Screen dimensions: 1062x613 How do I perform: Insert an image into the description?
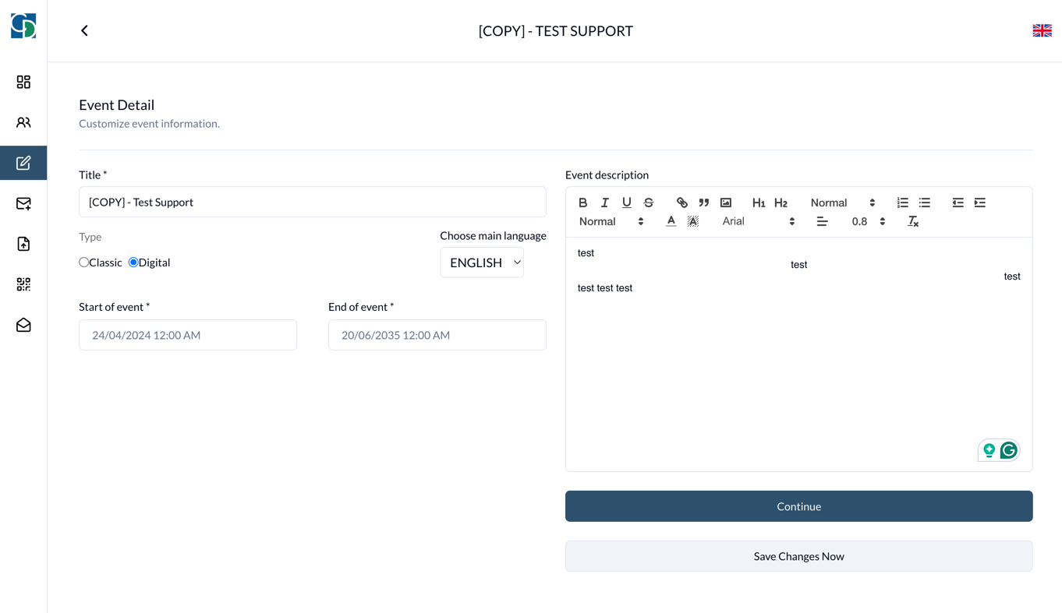pos(726,203)
